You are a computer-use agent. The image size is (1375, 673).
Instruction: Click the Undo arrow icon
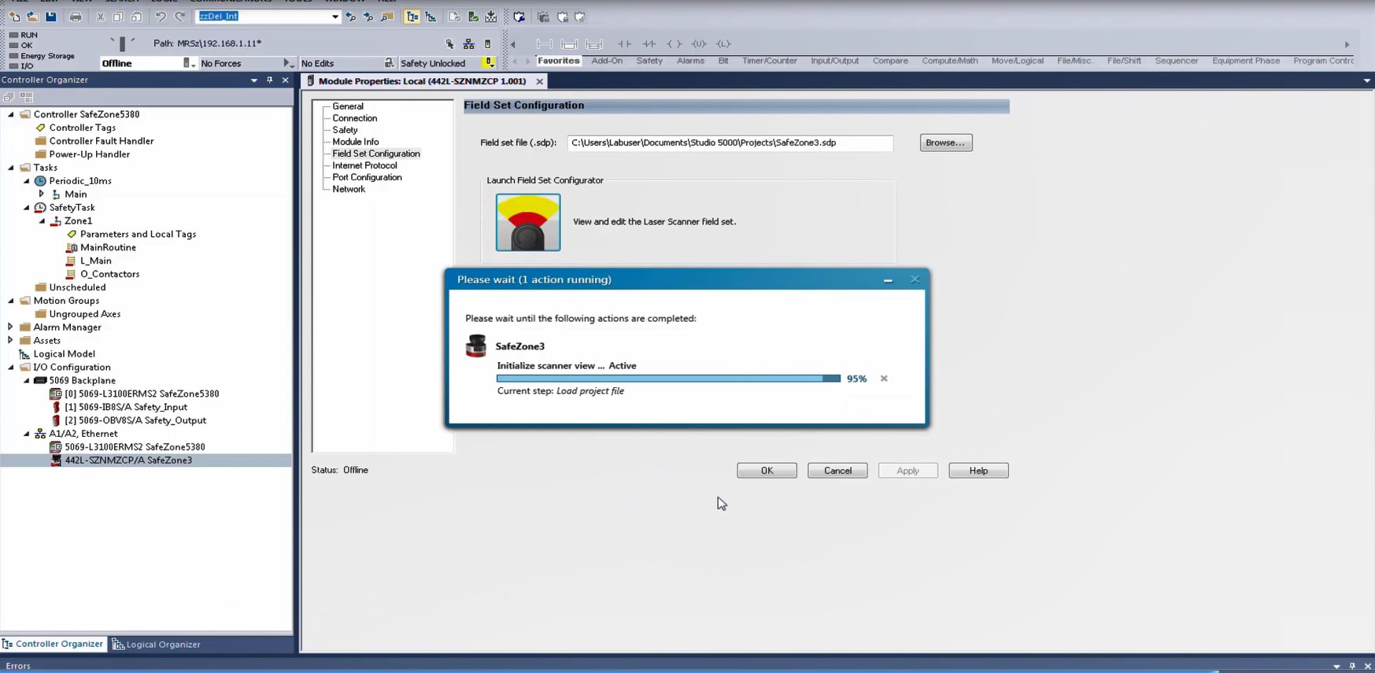[161, 17]
